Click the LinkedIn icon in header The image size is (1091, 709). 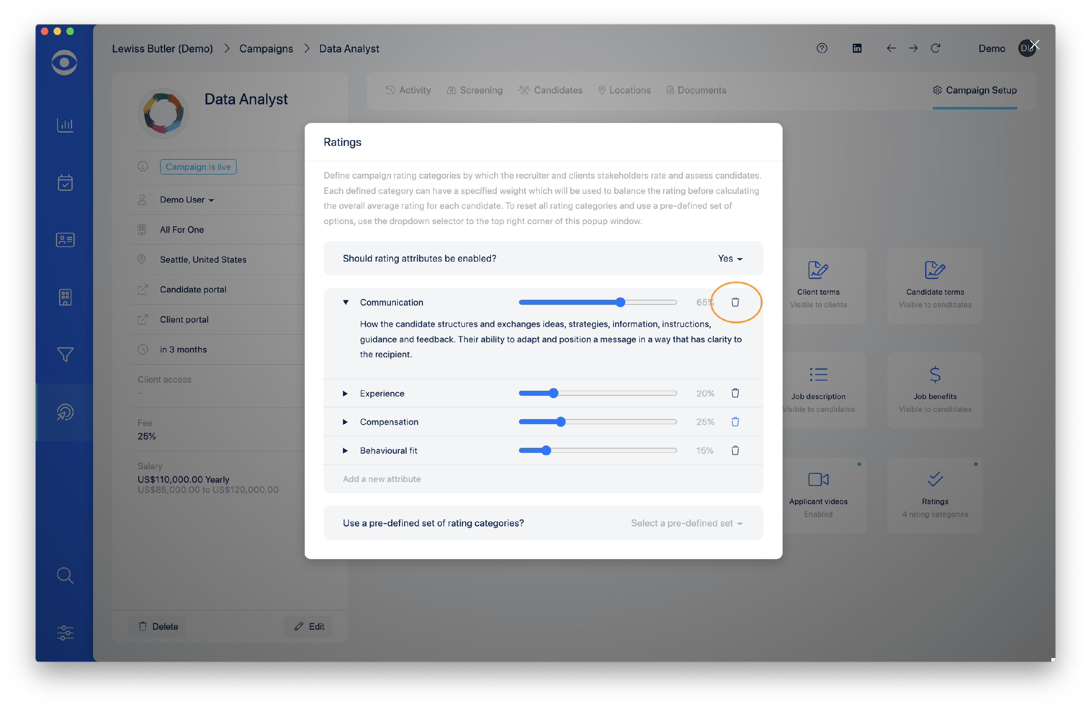[x=856, y=48]
